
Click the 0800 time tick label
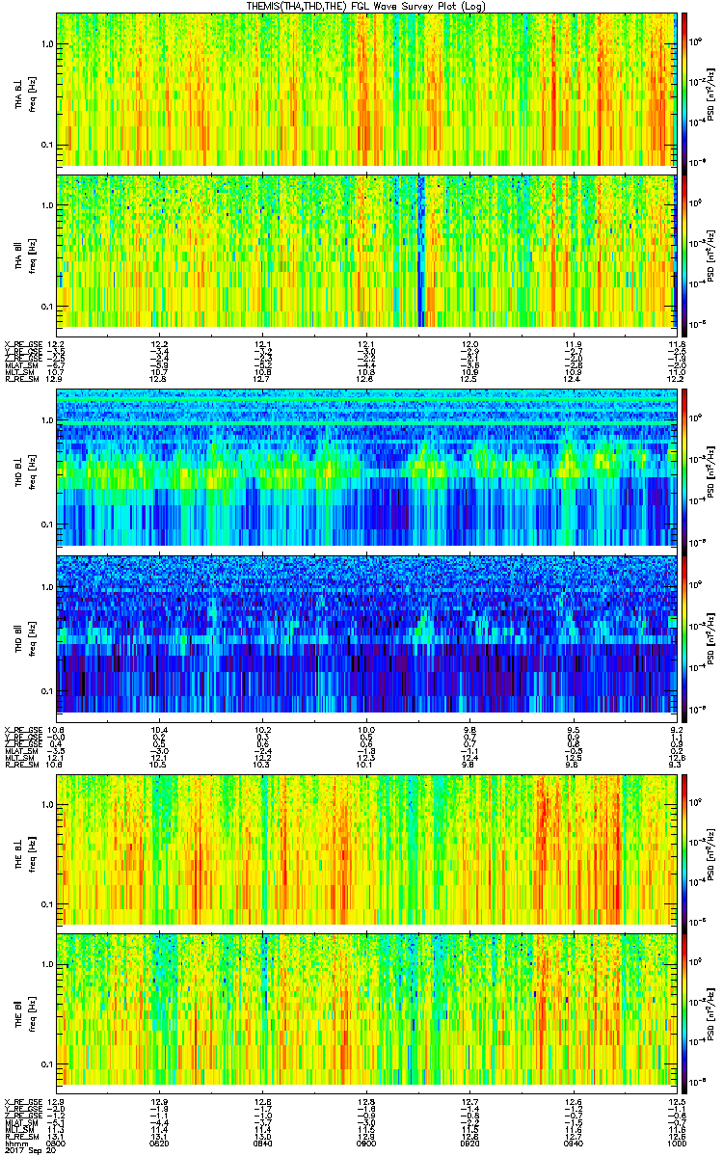[x=56, y=1143]
